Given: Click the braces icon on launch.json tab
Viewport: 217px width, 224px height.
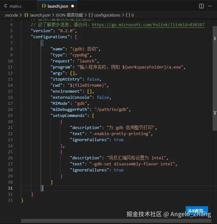Looking at the screenshot, I should click(44, 6).
